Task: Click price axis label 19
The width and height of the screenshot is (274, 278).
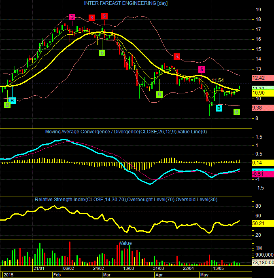Action: 258,10
